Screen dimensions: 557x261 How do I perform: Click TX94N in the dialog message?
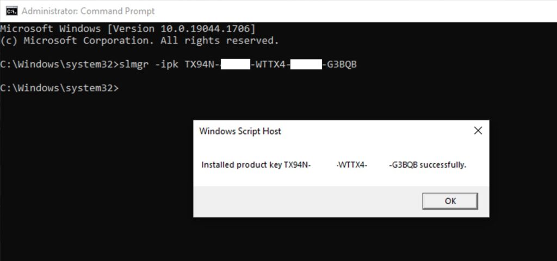pyautogui.click(x=296, y=165)
